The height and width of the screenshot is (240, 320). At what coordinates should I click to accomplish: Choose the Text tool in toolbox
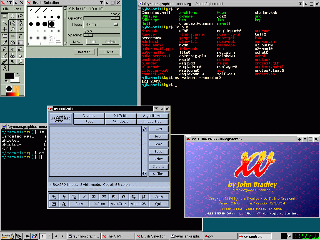(20, 36)
